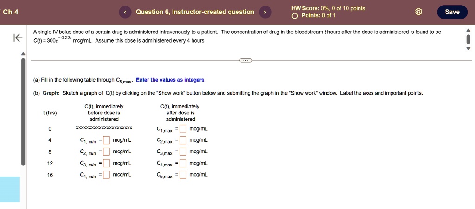Open the settings gear icon

(x=419, y=12)
